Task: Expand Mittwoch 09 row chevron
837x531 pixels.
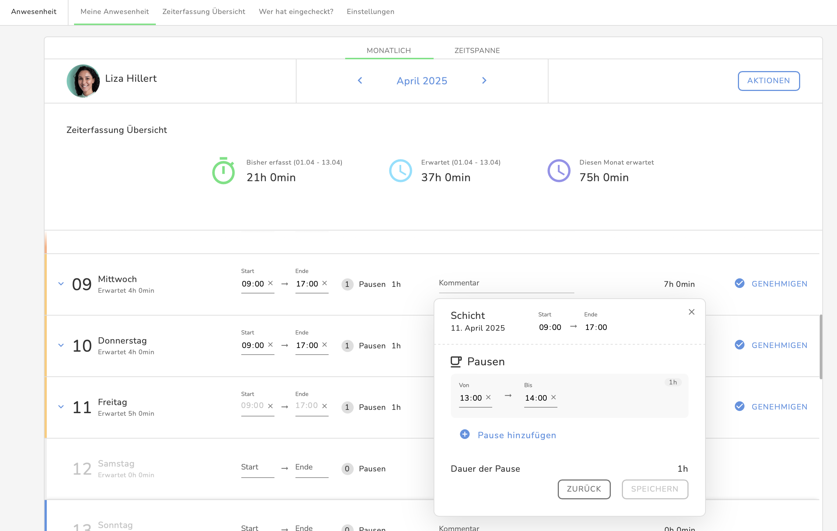Action: 61,284
